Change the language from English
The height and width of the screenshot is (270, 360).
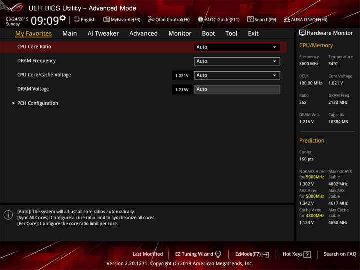[x=88, y=19]
